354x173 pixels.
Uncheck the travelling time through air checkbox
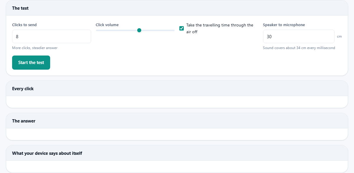pyautogui.click(x=182, y=28)
